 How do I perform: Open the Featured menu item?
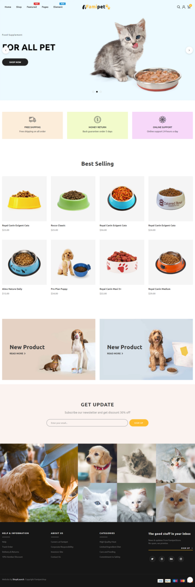coord(31,7)
